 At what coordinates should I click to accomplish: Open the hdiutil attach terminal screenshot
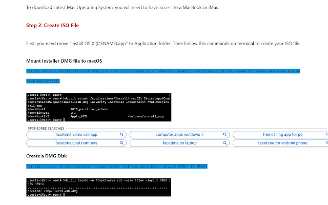[x=99, y=107]
